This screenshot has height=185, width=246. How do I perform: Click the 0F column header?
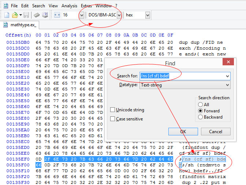170,35
